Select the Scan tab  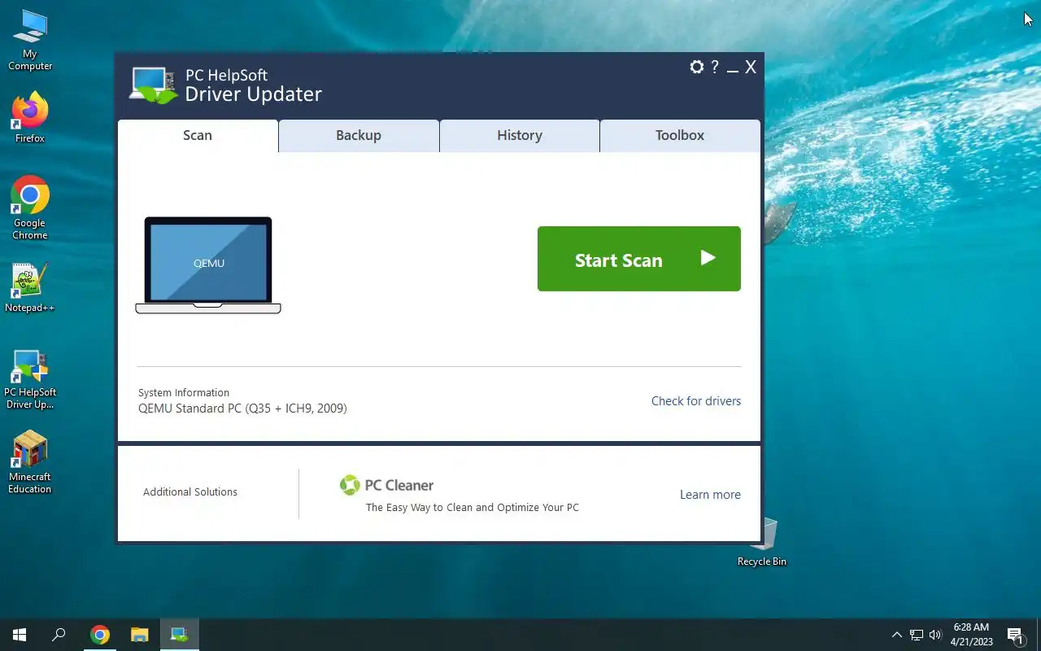coord(198,136)
